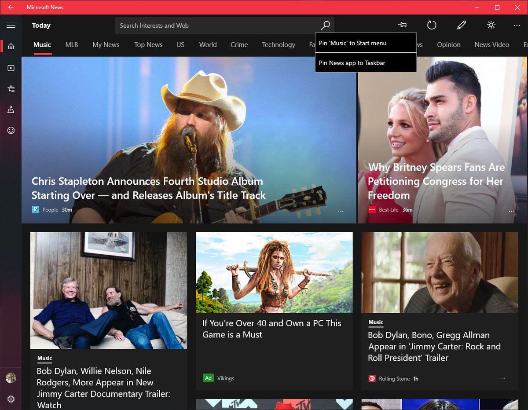Click the search magnifier icon
Image resolution: width=528 pixels, height=410 pixels.
325,26
